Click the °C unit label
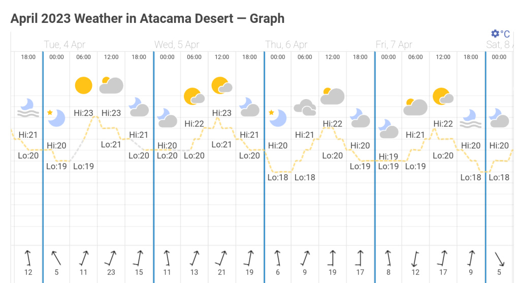The width and height of the screenshot is (520, 283). pos(505,34)
